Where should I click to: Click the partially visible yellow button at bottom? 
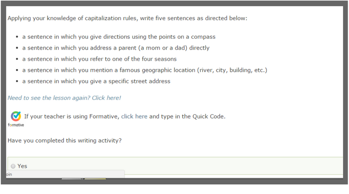coord(95,178)
